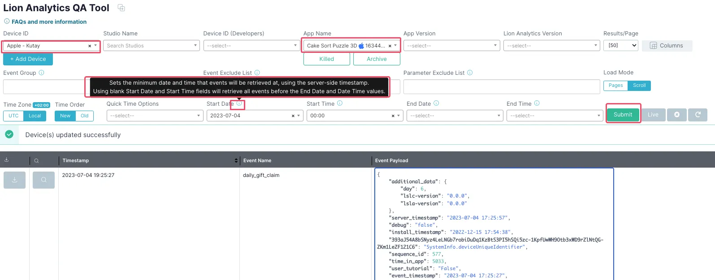The height and width of the screenshot is (280, 715).
Task: Set Time Order to New
Action: (65, 116)
